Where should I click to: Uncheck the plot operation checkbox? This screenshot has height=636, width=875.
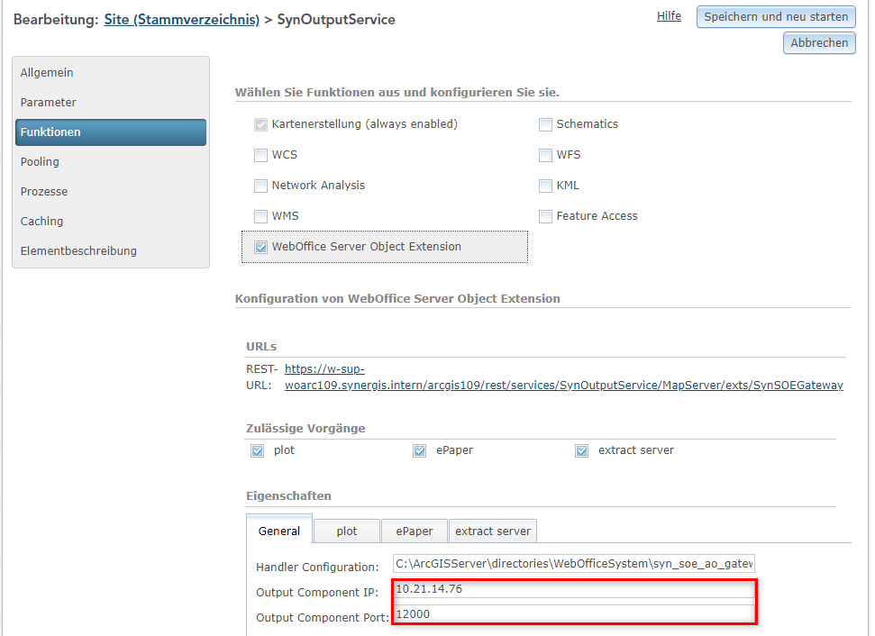tap(258, 450)
